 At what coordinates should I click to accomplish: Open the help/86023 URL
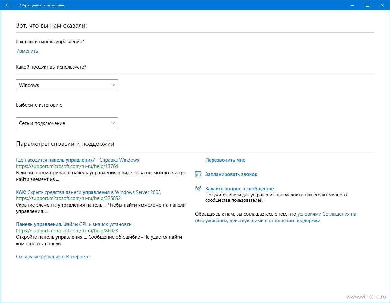(x=67, y=231)
